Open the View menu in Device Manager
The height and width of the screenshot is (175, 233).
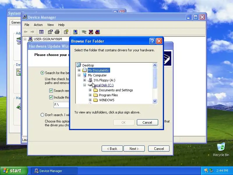pyautogui.click(x=50, y=25)
